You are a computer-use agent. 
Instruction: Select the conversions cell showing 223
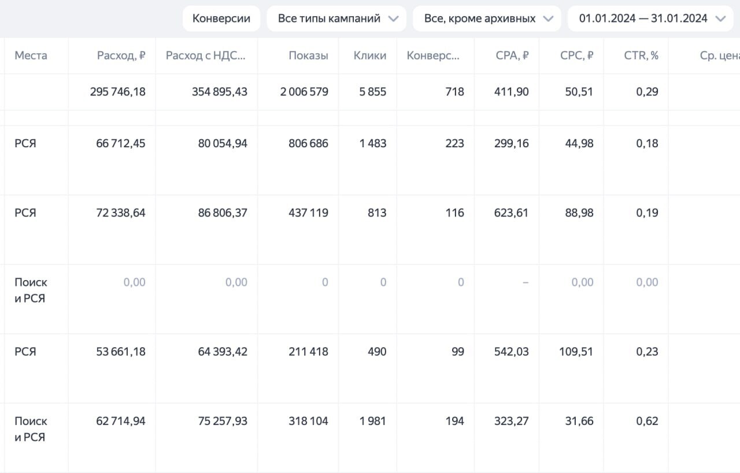click(x=454, y=143)
